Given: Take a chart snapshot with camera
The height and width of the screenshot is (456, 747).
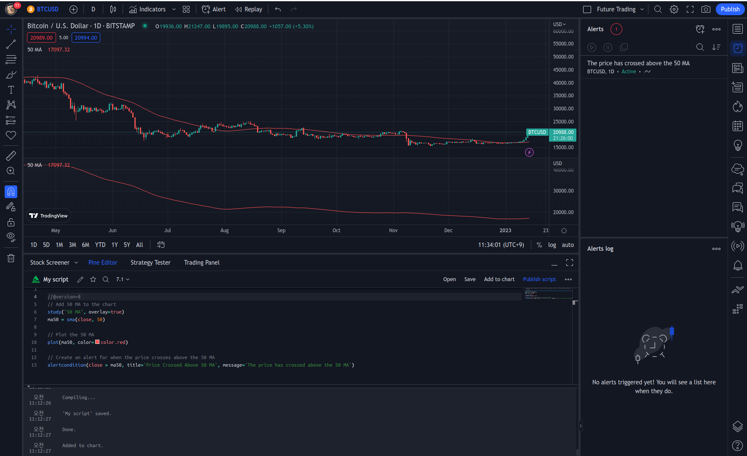Looking at the screenshot, I should [x=706, y=9].
